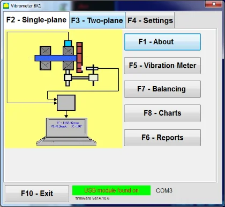Click the F10 - Exit button
This screenshot has width=225, height=207.
[37, 194]
